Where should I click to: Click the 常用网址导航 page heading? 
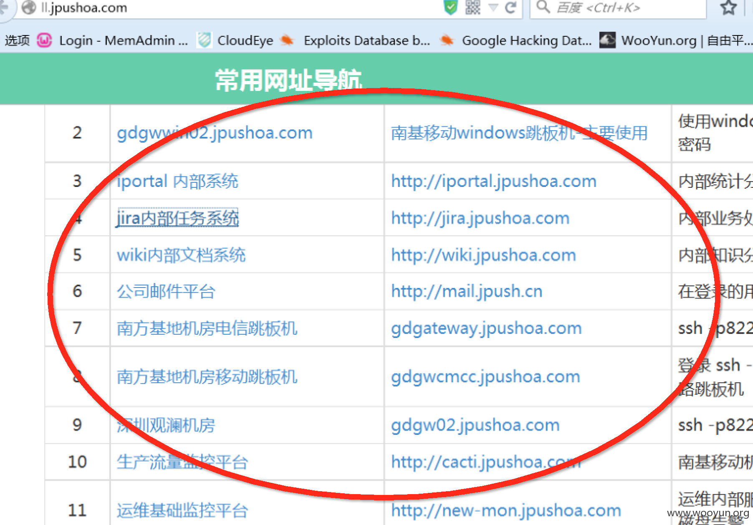pos(288,80)
